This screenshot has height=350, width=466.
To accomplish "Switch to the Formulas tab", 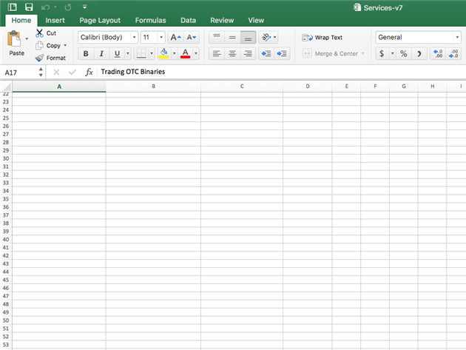I will click(x=150, y=21).
